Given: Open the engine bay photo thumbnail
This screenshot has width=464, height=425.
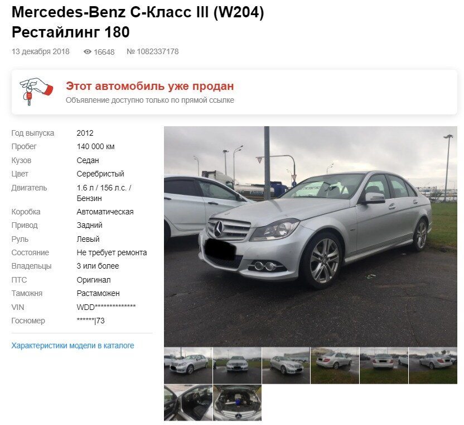Looking at the screenshot, I should pyautogui.click(x=238, y=403).
